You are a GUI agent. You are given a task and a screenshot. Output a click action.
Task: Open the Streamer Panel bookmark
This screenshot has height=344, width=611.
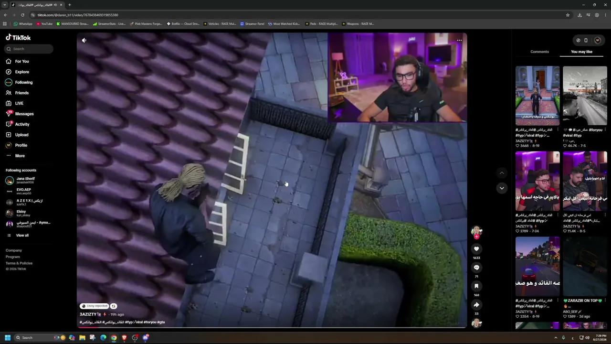tap(252, 23)
